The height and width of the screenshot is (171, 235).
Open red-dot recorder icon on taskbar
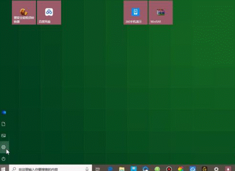tap(169, 169)
